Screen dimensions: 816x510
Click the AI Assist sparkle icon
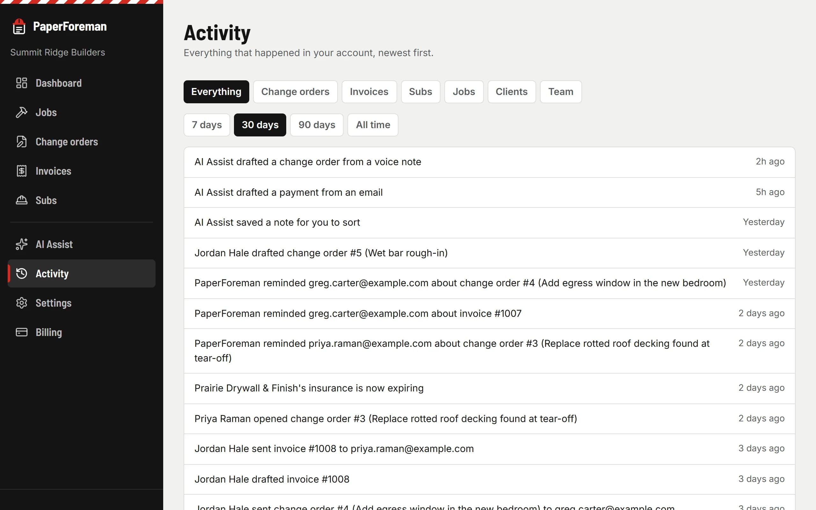click(x=22, y=244)
